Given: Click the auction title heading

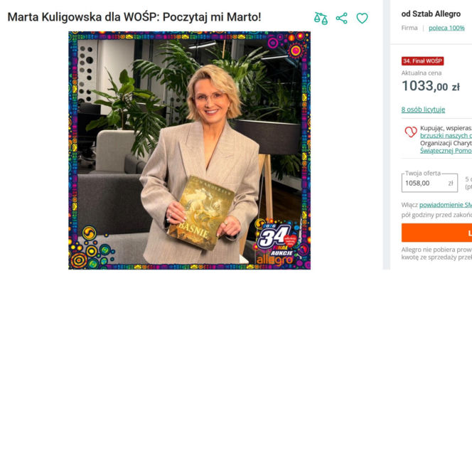Looking at the screenshot, I should click(x=134, y=17).
